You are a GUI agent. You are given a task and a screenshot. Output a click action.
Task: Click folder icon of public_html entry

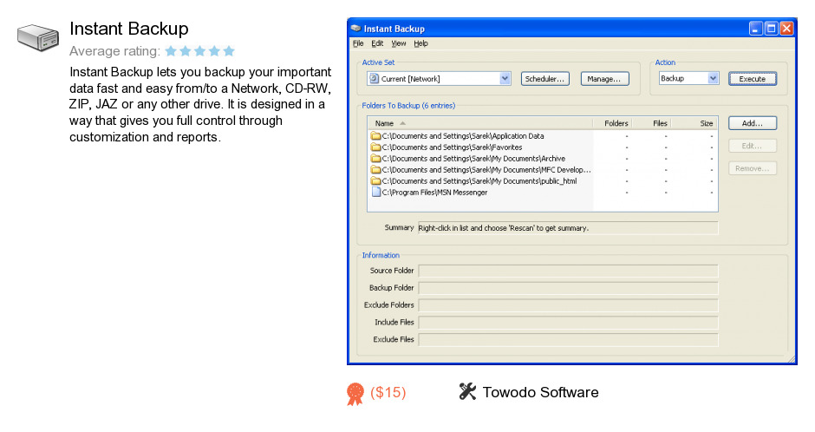click(375, 181)
